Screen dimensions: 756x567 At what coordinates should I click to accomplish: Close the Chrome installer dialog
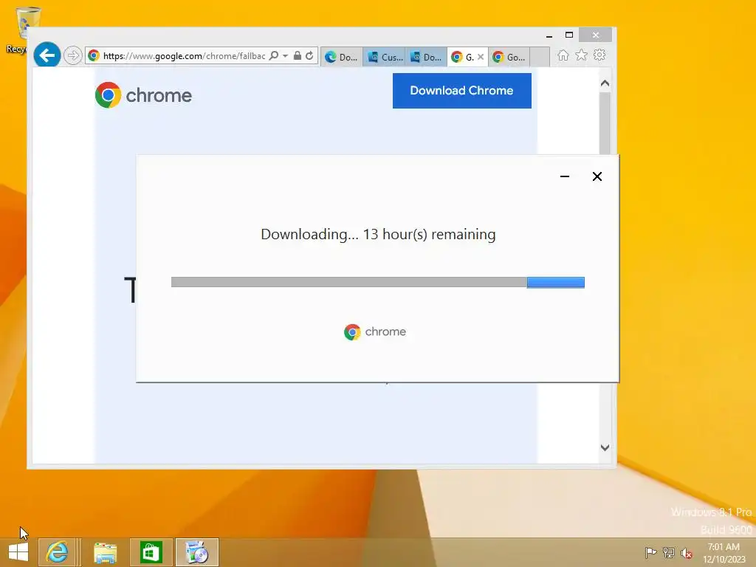[597, 176]
